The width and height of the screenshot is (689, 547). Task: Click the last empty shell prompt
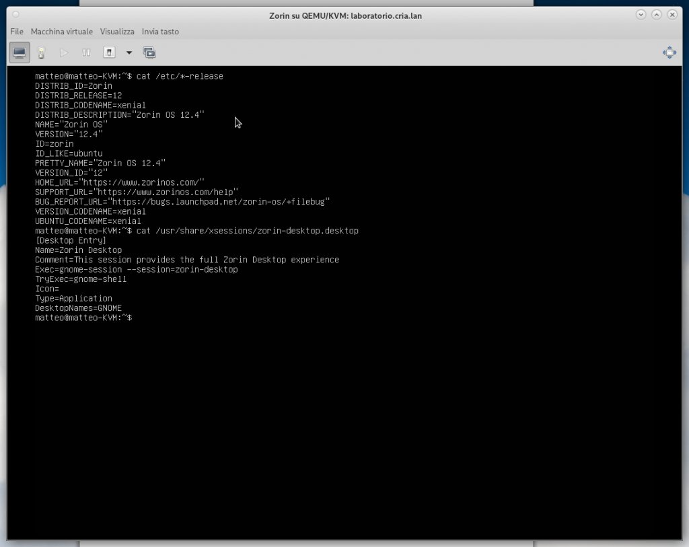pos(83,318)
